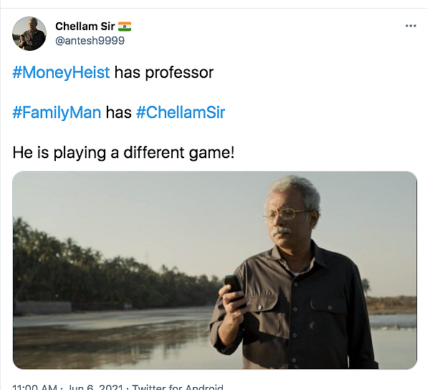Click the Jun 6, 2021 date
The width and height of the screenshot is (427, 390).
[95, 387]
